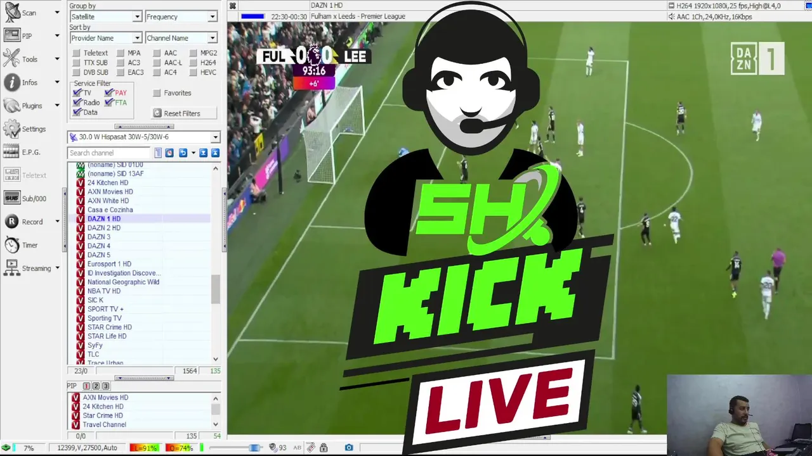Viewport: 812px width, 456px height.
Task: Open the Streaming sidebar icon
Action: pyautogui.click(x=12, y=268)
